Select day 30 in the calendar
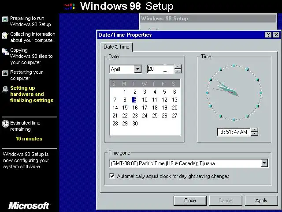This screenshot has height=212, width=282. [135, 124]
